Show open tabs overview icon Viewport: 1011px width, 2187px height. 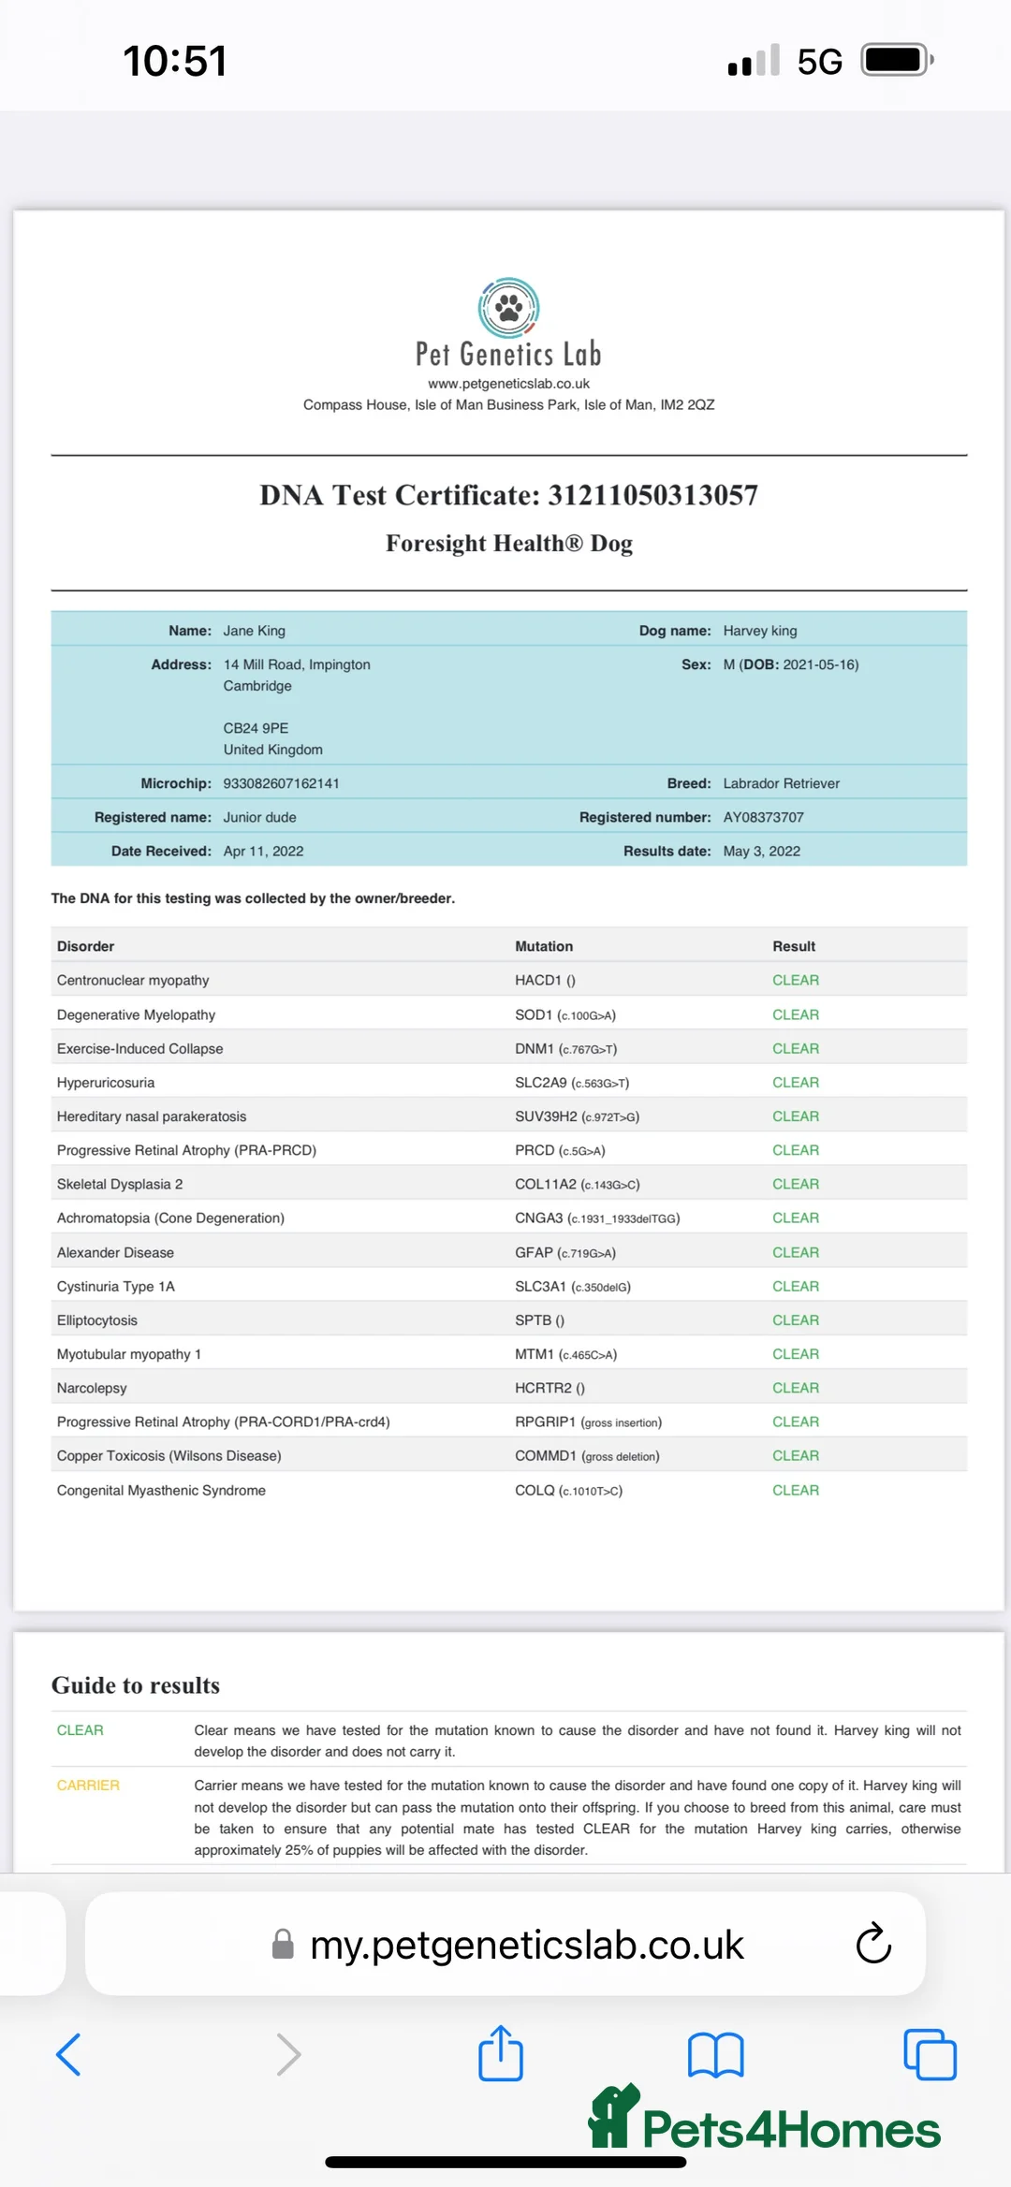[930, 2054]
